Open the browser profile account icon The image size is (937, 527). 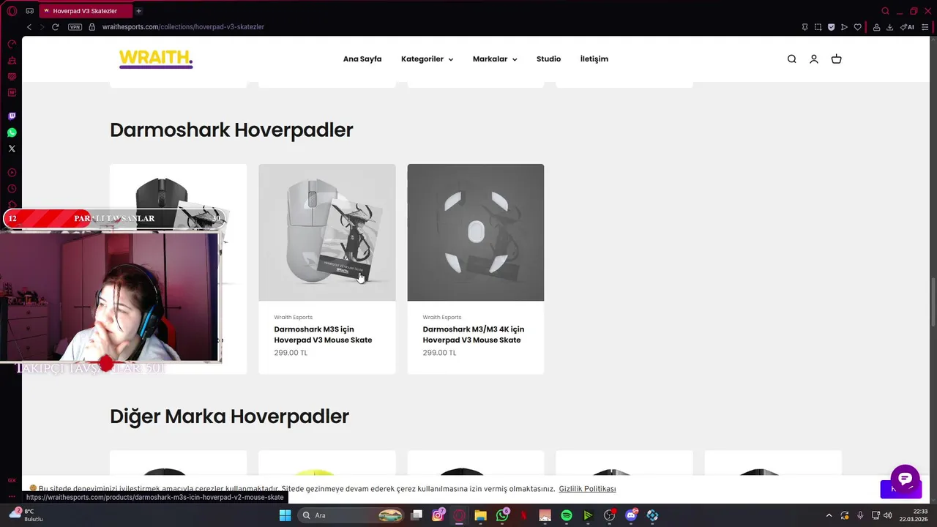coord(876,27)
